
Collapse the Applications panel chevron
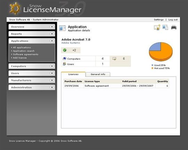click(52, 41)
